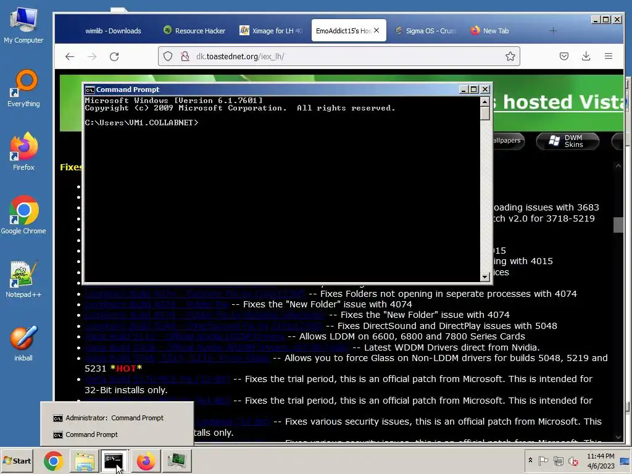This screenshot has width=632, height=474.
Task: Open Action Center flag tray icon
Action: click(543, 460)
